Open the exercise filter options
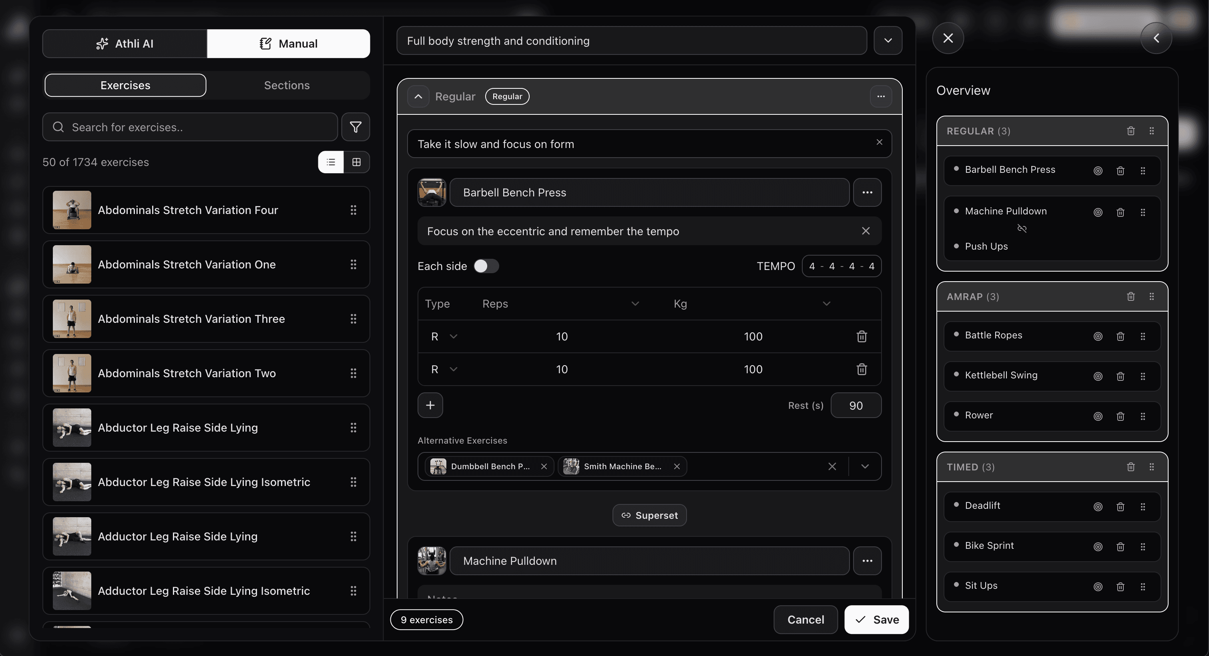 [x=355, y=127]
